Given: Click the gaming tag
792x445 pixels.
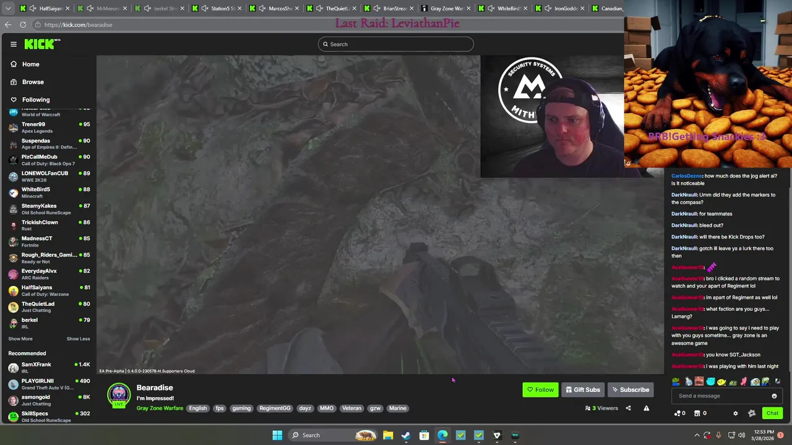Looking at the screenshot, I should coord(241,408).
